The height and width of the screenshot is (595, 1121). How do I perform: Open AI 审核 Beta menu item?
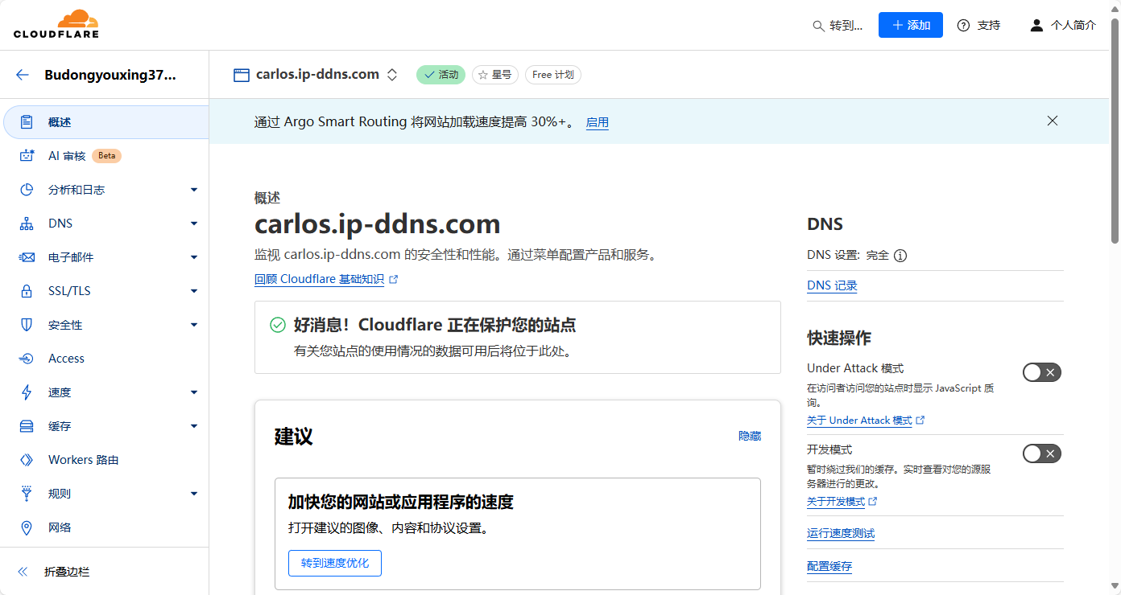tap(105, 156)
